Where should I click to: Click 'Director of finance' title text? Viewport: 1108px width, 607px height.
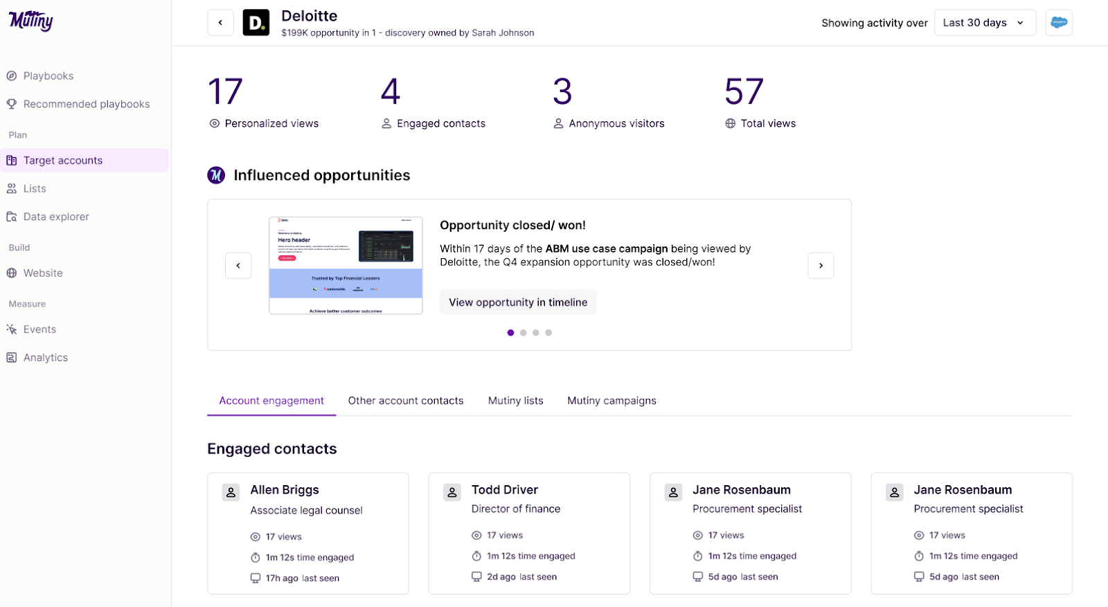click(x=516, y=509)
